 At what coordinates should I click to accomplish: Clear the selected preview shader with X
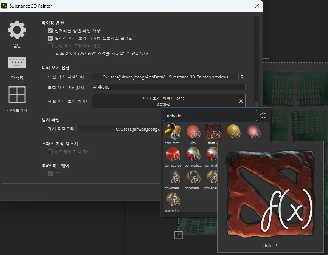click(241, 101)
